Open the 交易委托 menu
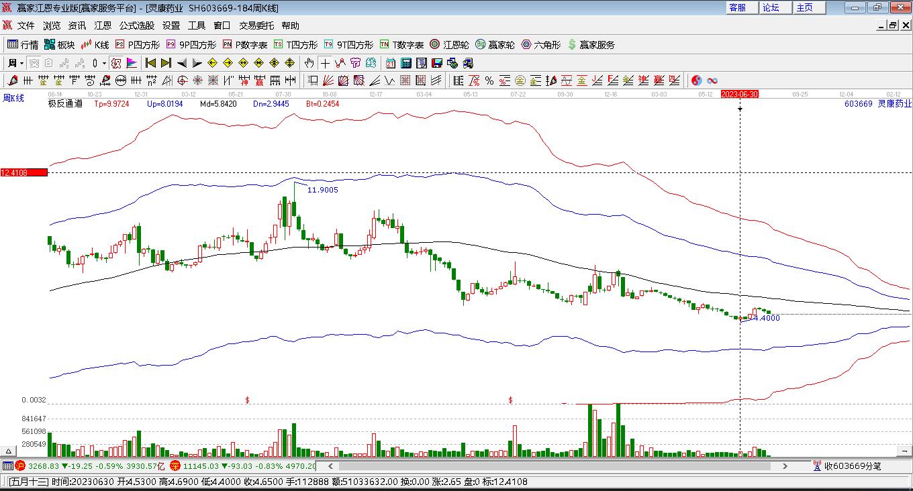 (256, 25)
